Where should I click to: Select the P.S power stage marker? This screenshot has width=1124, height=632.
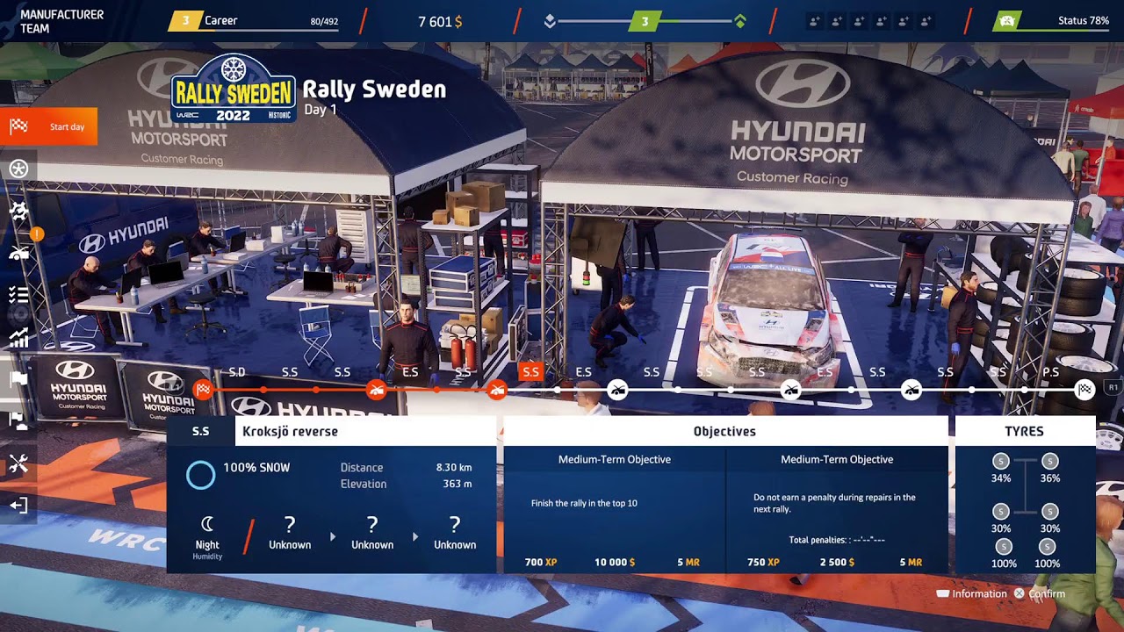1050,372
